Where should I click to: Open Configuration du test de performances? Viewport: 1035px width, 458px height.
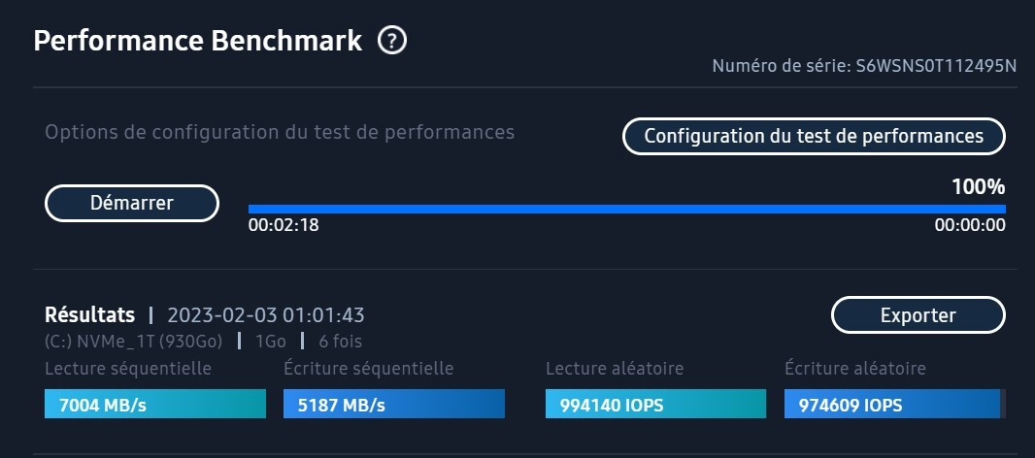814,137
